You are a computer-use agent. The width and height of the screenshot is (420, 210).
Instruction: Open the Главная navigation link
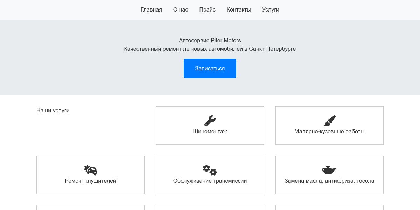[x=151, y=10]
